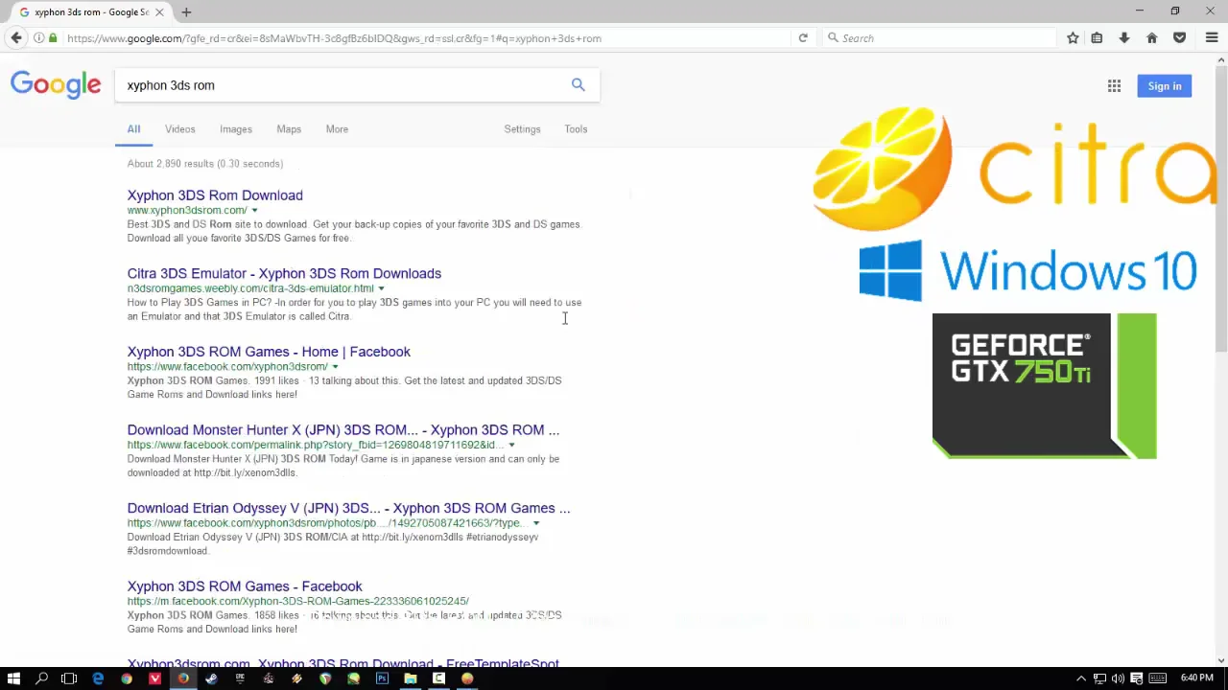Image resolution: width=1228 pixels, height=690 pixels.
Task: Expand dropdown next to n3dsromgames.weebly.com URL
Action: click(381, 288)
